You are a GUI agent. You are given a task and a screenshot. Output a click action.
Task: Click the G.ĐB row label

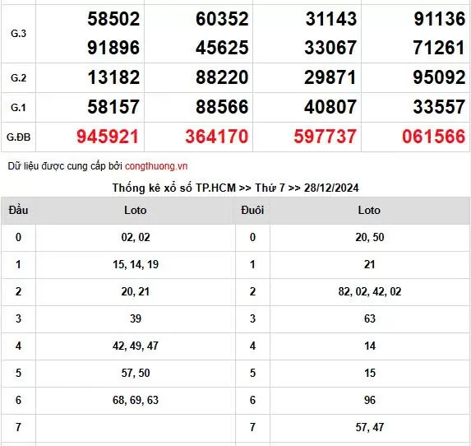coord(18,137)
